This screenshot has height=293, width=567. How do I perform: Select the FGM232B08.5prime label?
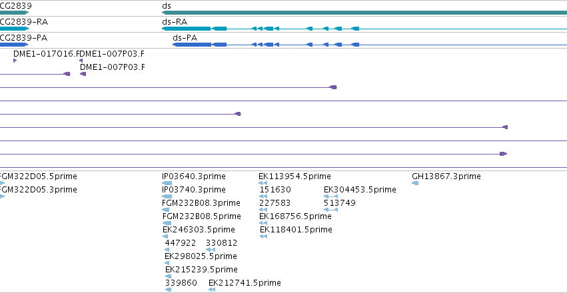[x=201, y=216]
